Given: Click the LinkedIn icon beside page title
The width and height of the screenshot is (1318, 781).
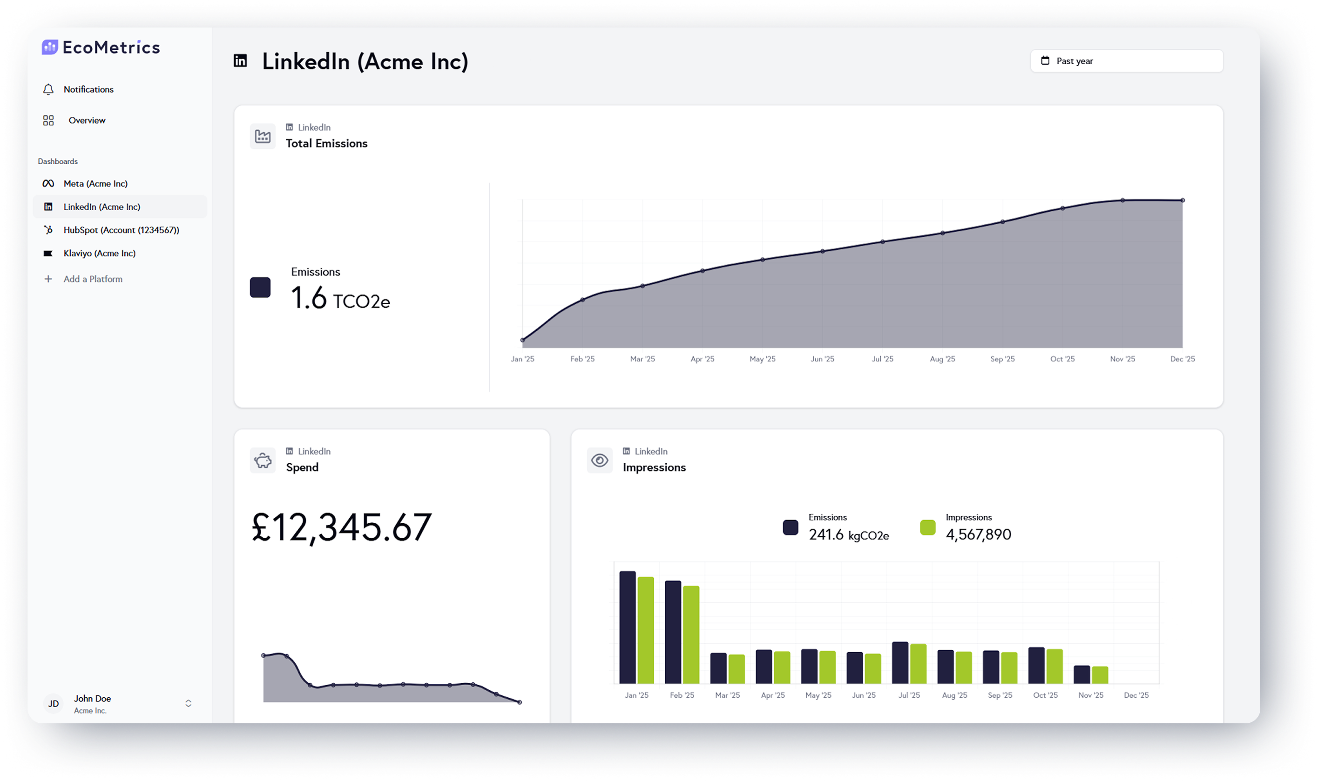Looking at the screenshot, I should pyautogui.click(x=240, y=61).
